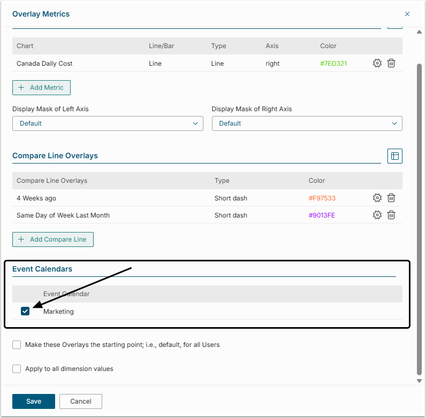Enable Make these Overlays the starting point
Screen dimensions: 426x418
click(x=17, y=345)
